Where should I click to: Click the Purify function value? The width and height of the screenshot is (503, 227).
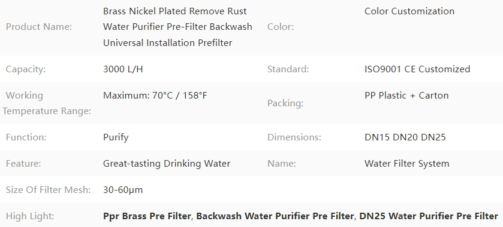[x=116, y=137]
